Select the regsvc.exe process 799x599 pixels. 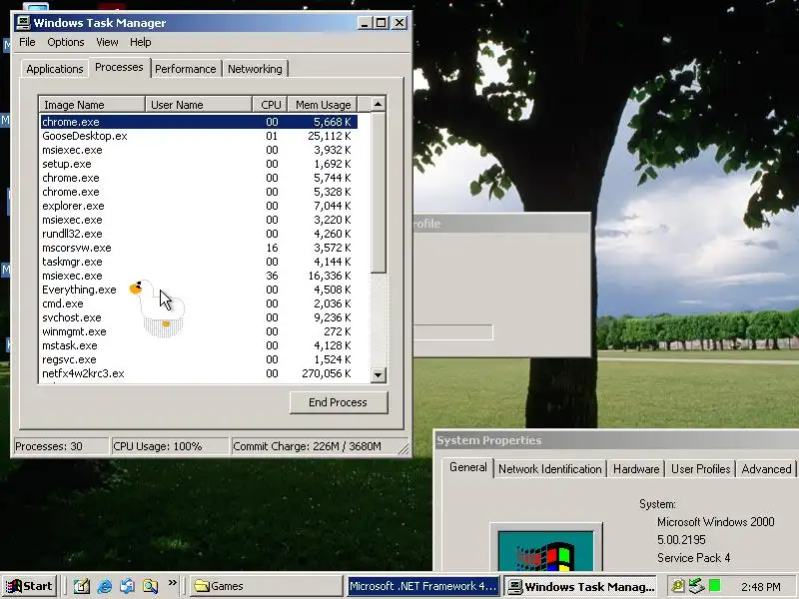coord(199,359)
